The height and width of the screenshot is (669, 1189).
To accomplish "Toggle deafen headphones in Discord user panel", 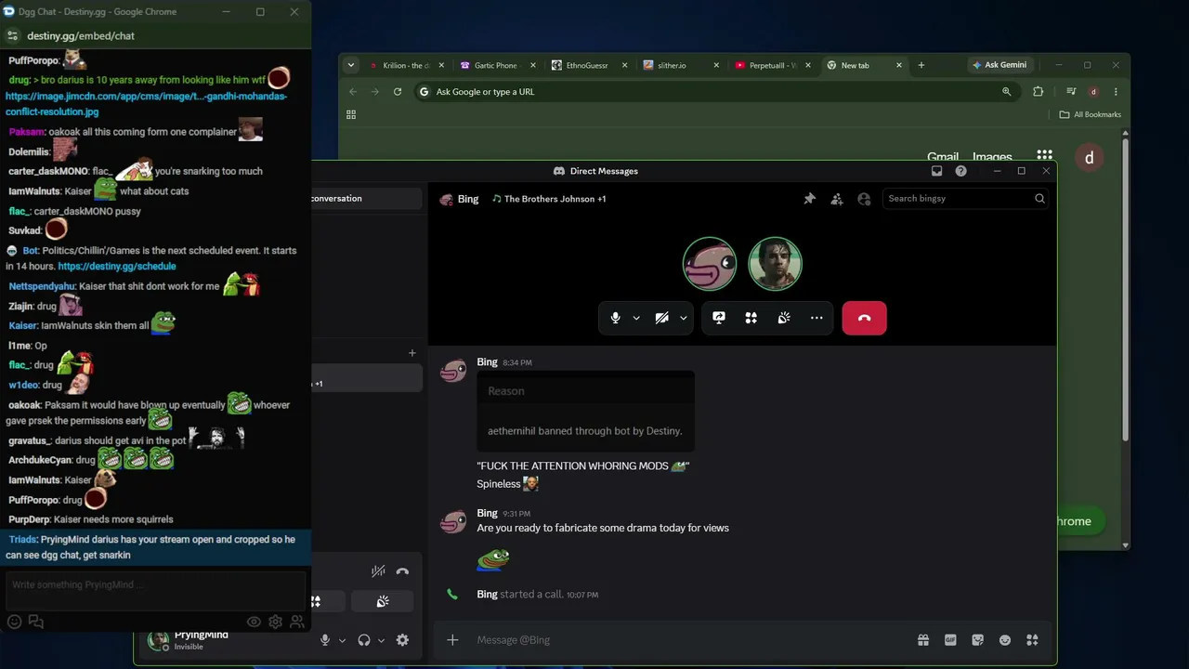I will pos(364,640).
